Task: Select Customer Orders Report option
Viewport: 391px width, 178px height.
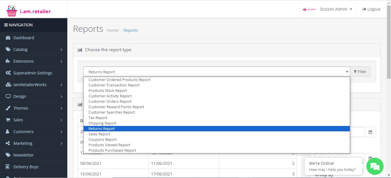Action: (x=217, y=102)
